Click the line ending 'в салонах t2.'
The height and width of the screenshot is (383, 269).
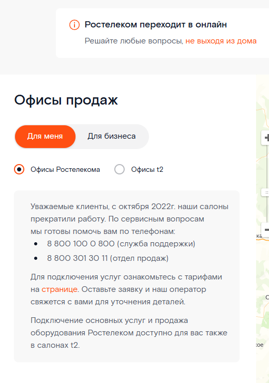[x=55, y=345]
